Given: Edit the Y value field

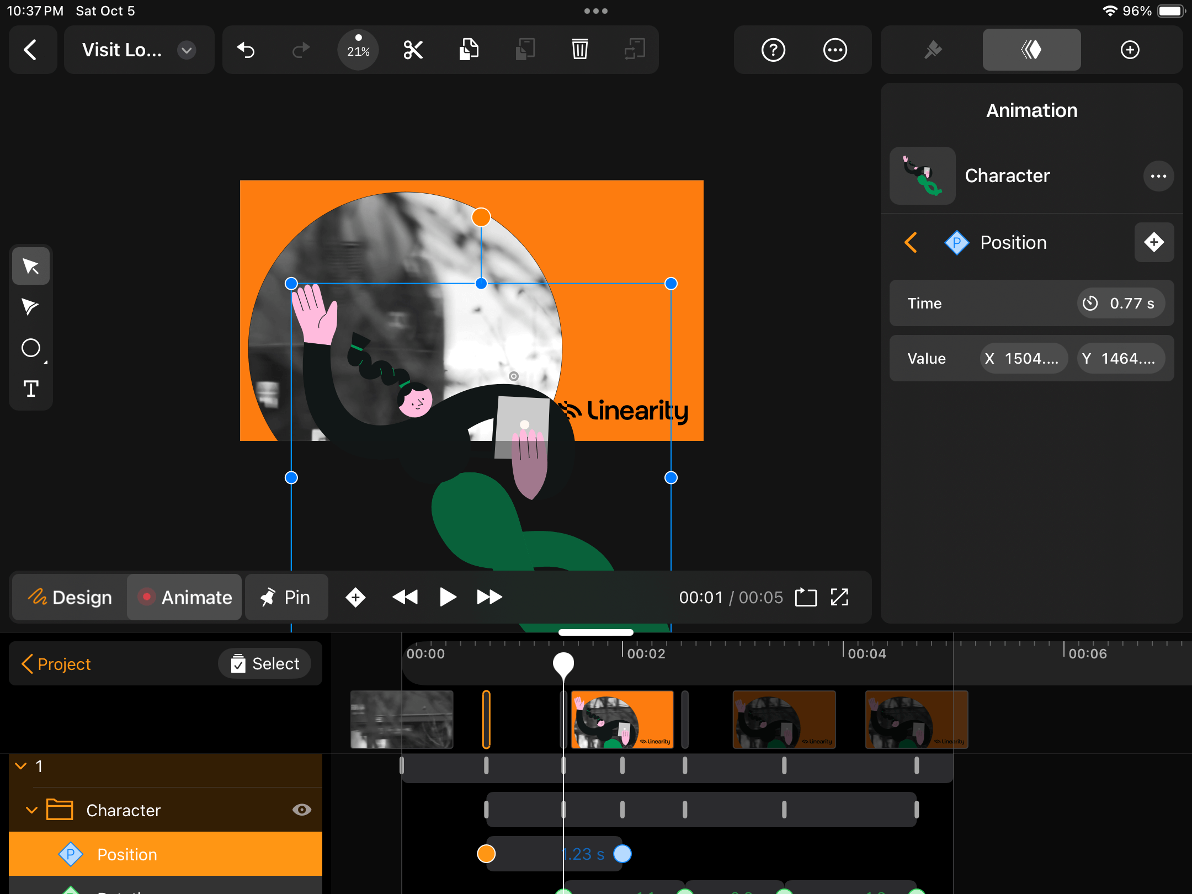Looking at the screenshot, I should click(x=1121, y=358).
